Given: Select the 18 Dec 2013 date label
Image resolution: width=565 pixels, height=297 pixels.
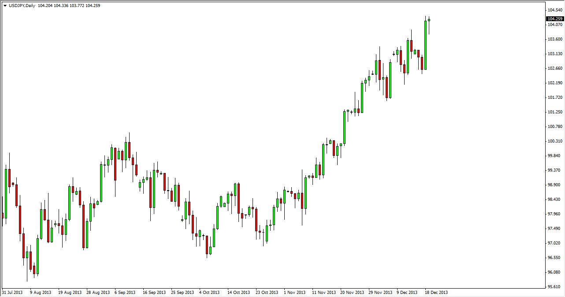Looking at the screenshot, I should (437, 292).
